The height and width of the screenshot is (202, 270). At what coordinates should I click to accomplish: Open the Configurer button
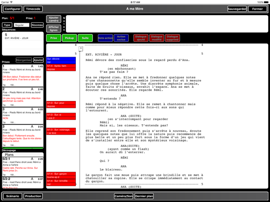pyautogui.click(x=12, y=9)
